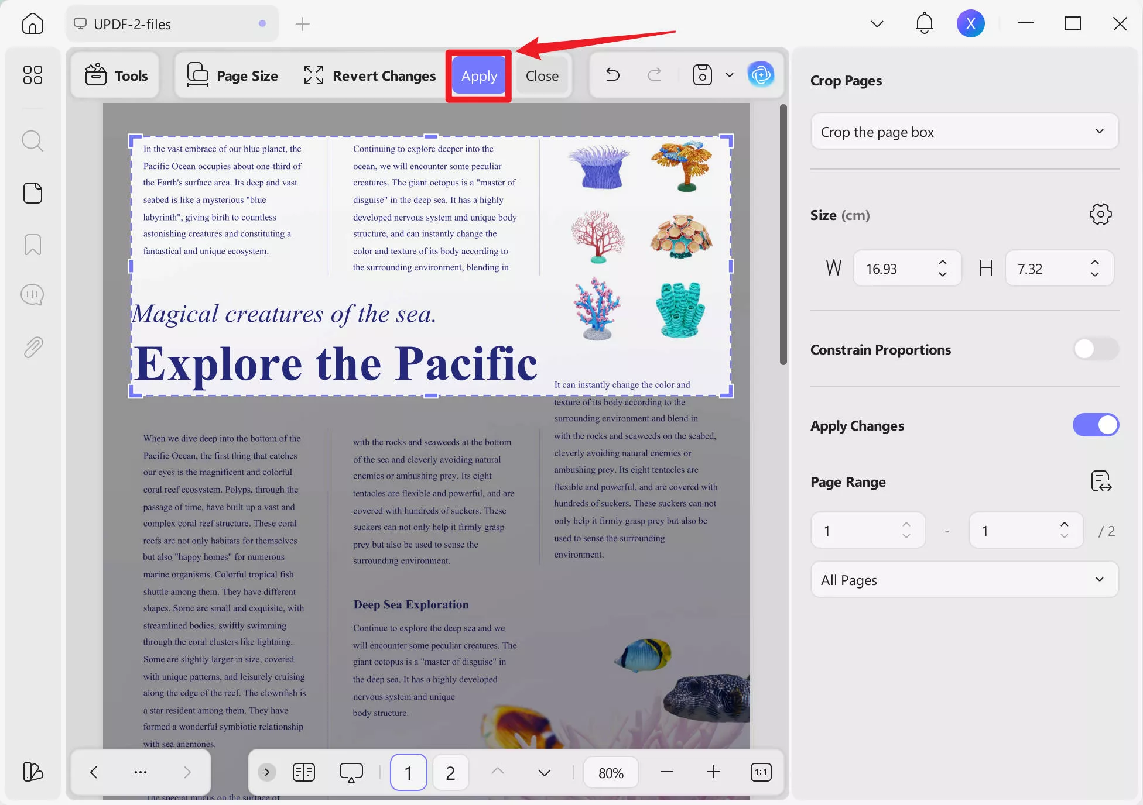The width and height of the screenshot is (1143, 805).
Task: Click the width value field
Action: point(895,269)
